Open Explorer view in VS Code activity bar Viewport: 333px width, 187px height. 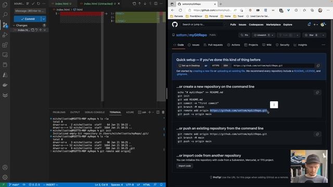tap(5, 5)
